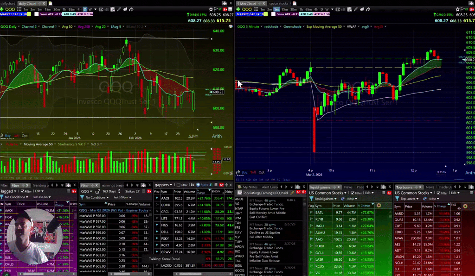The height and width of the screenshot is (276, 475).
Task: Click the Sell button on the 5-minute chart
Action: (x=253, y=172)
